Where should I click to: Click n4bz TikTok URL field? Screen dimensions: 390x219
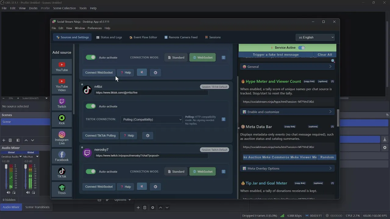coord(151,92)
